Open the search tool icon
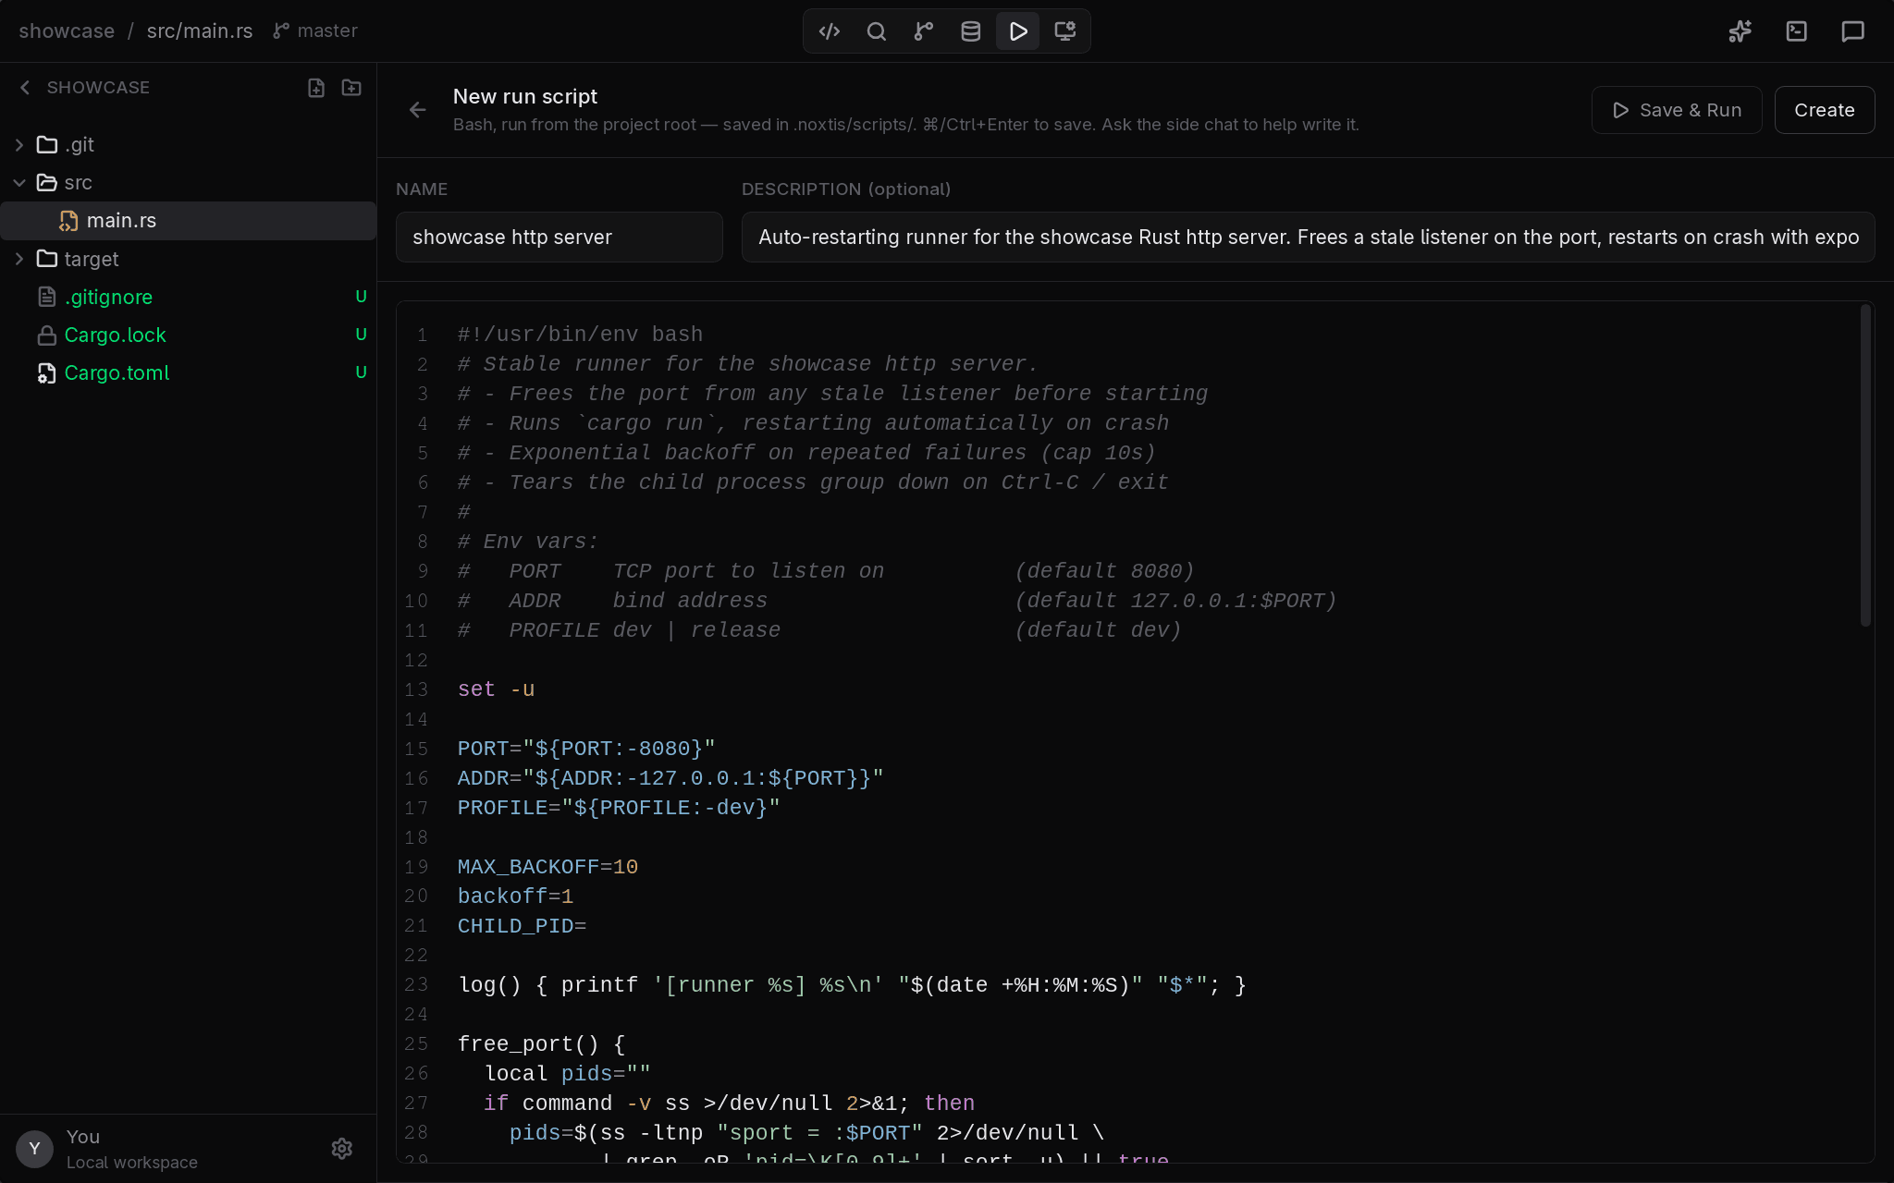Image resolution: width=1894 pixels, height=1183 pixels. pos(877,31)
